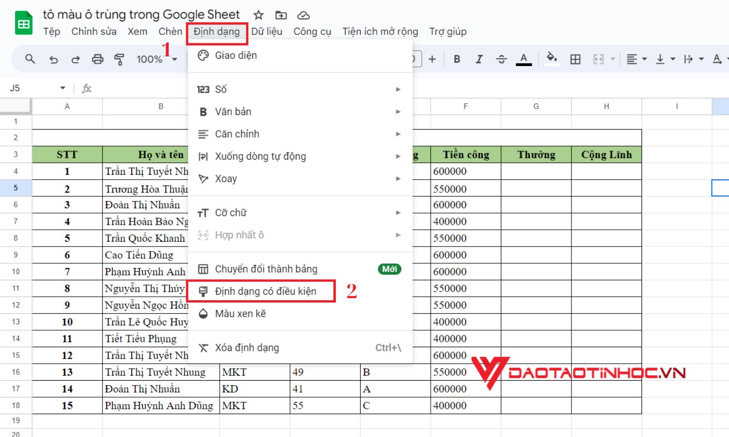Image resolution: width=729 pixels, height=437 pixels.
Task: Select the paint format roller icon
Action: pyautogui.click(x=119, y=59)
